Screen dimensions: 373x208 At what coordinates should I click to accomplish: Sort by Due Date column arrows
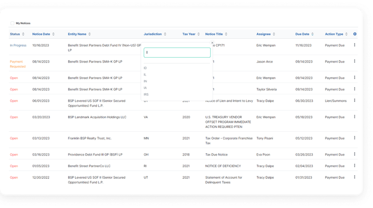[312, 34]
